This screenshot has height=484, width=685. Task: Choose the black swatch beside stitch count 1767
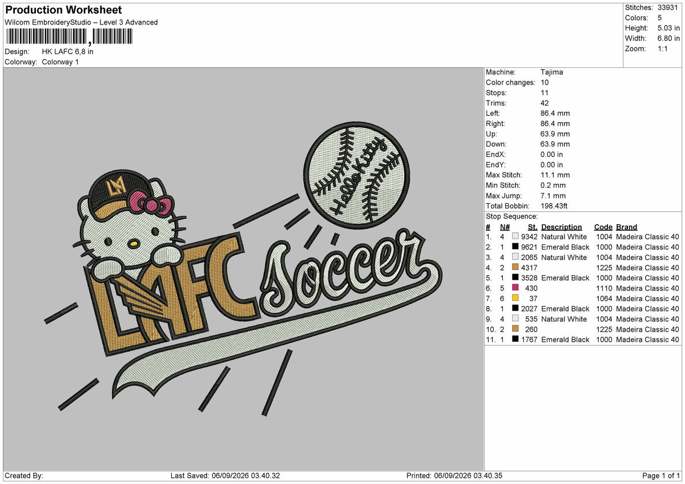[x=515, y=340]
